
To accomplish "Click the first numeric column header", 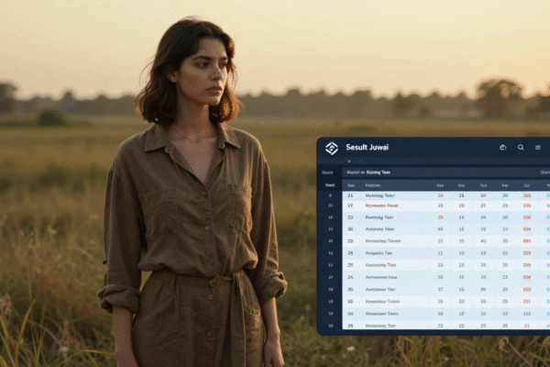I will [x=440, y=184].
